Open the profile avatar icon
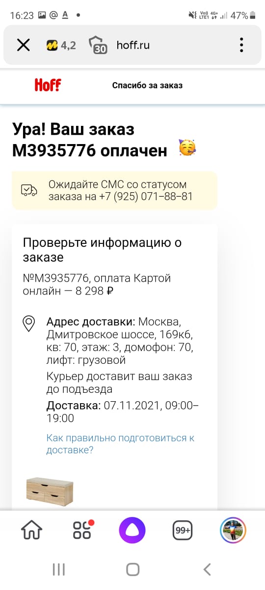Image resolution: width=265 pixels, height=590 pixels. coord(233,531)
